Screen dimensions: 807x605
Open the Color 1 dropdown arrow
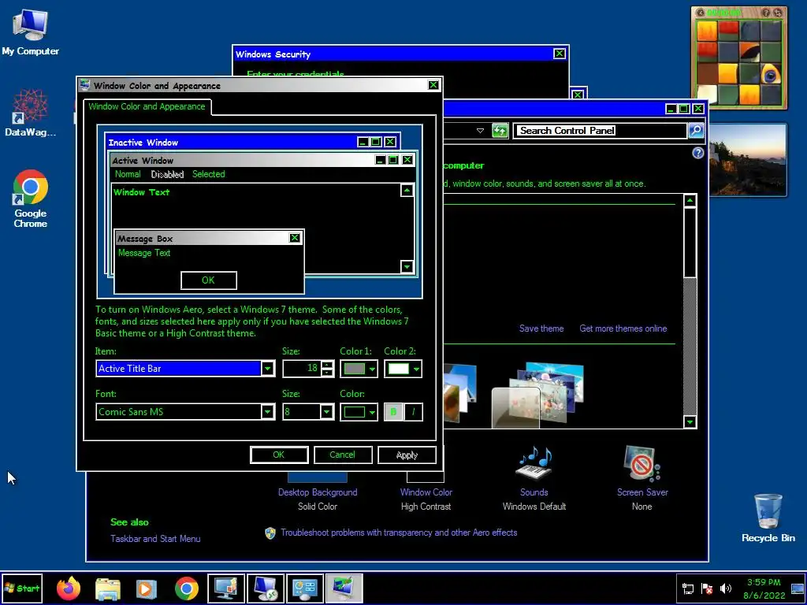point(373,369)
